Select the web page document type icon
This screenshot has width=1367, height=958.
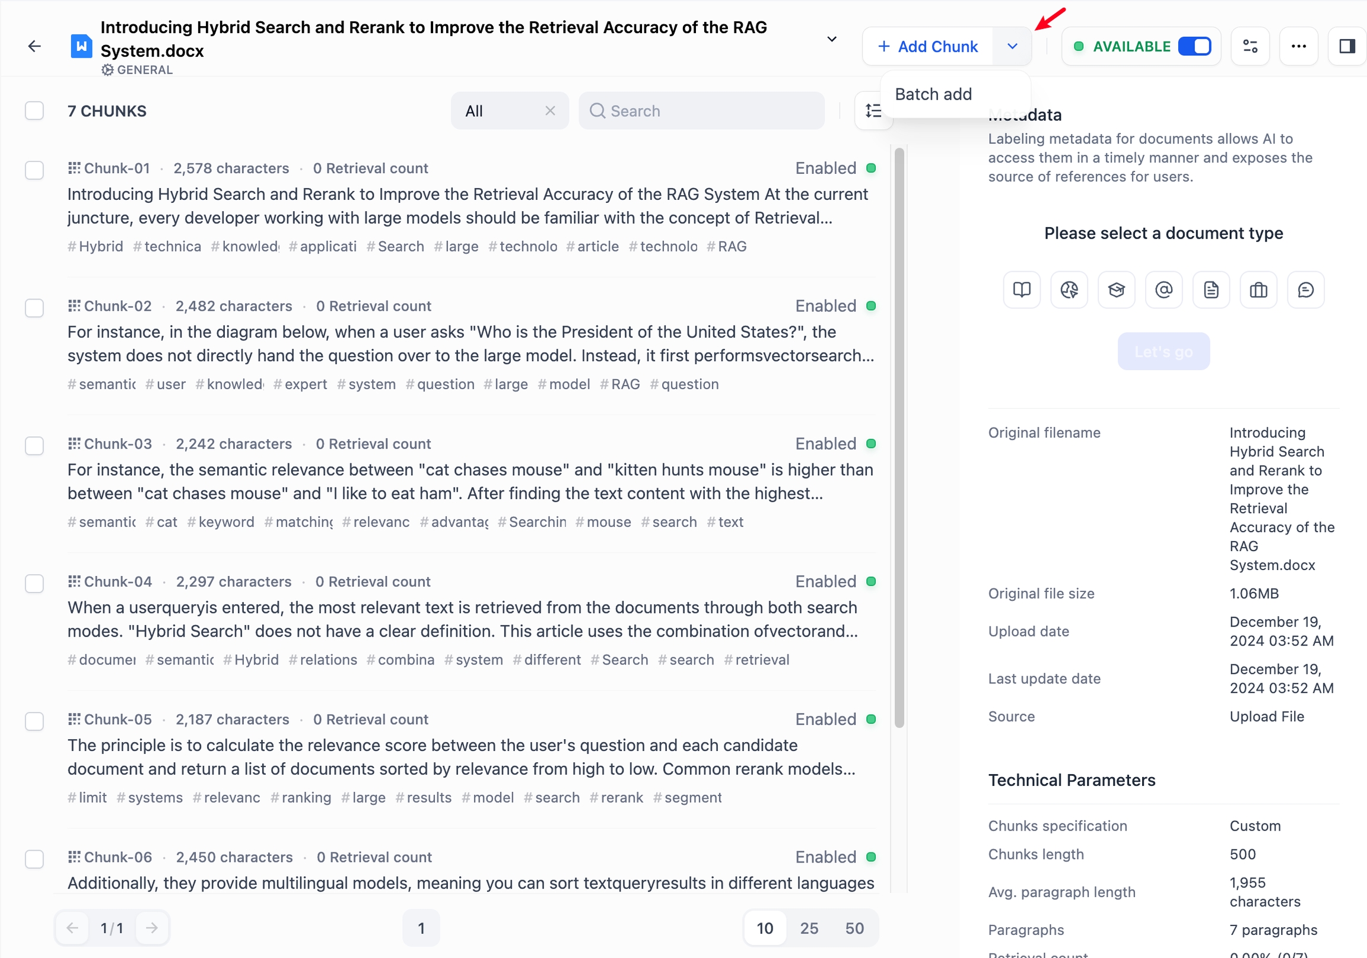click(x=1069, y=290)
